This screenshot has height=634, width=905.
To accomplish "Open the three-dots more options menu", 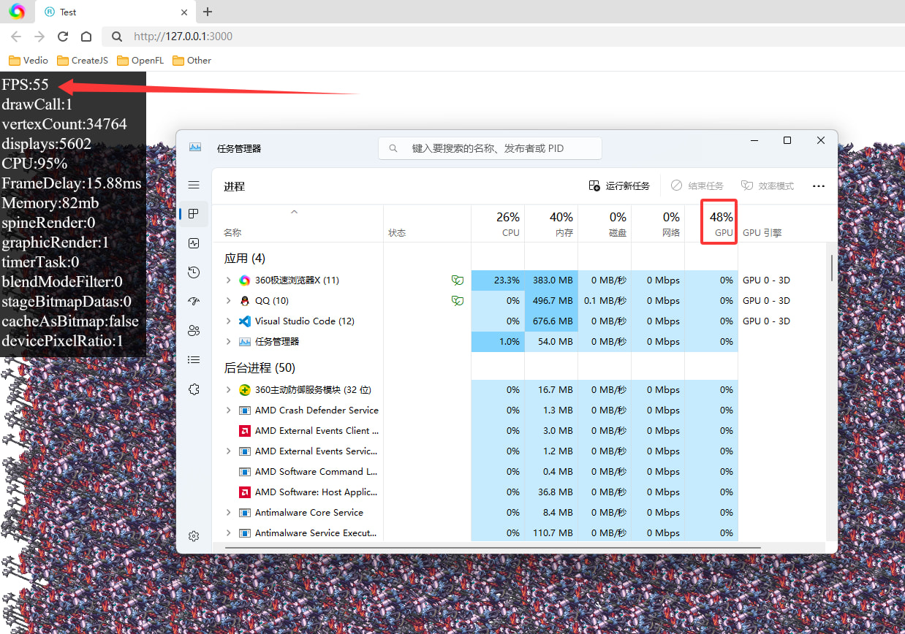I will [x=819, y=186].
